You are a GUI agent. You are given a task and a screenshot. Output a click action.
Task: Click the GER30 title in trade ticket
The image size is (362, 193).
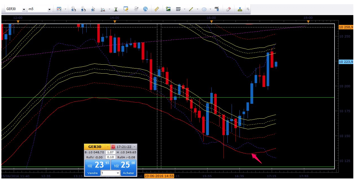[x=95, y=147]
